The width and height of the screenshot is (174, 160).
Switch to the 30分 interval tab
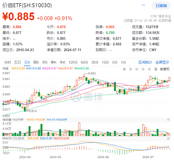(x=95, y=62)
